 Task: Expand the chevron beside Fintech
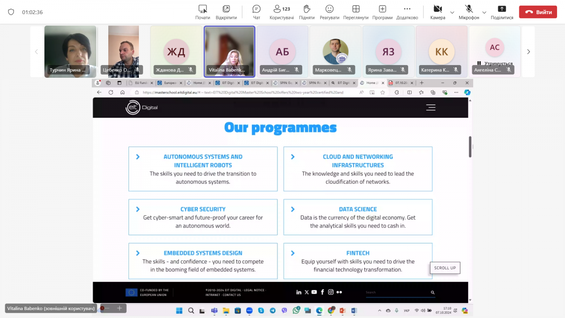pyautogui.click(x=292, y=253)
